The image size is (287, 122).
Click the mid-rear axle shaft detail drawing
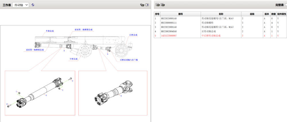113,93
